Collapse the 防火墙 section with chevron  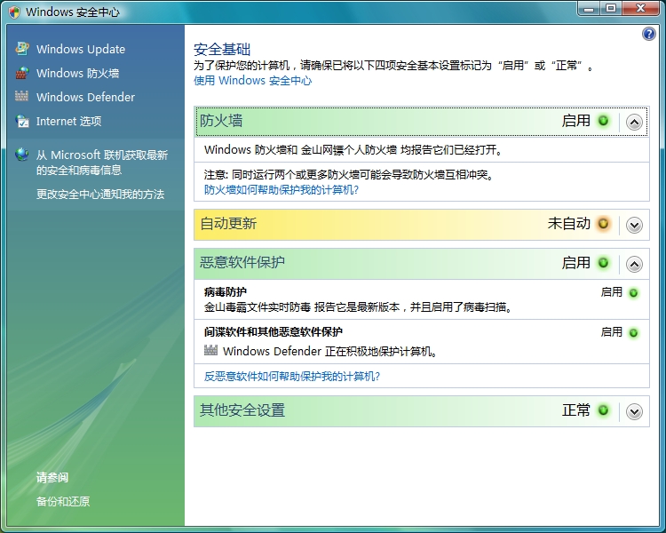(x=634, y=123)
